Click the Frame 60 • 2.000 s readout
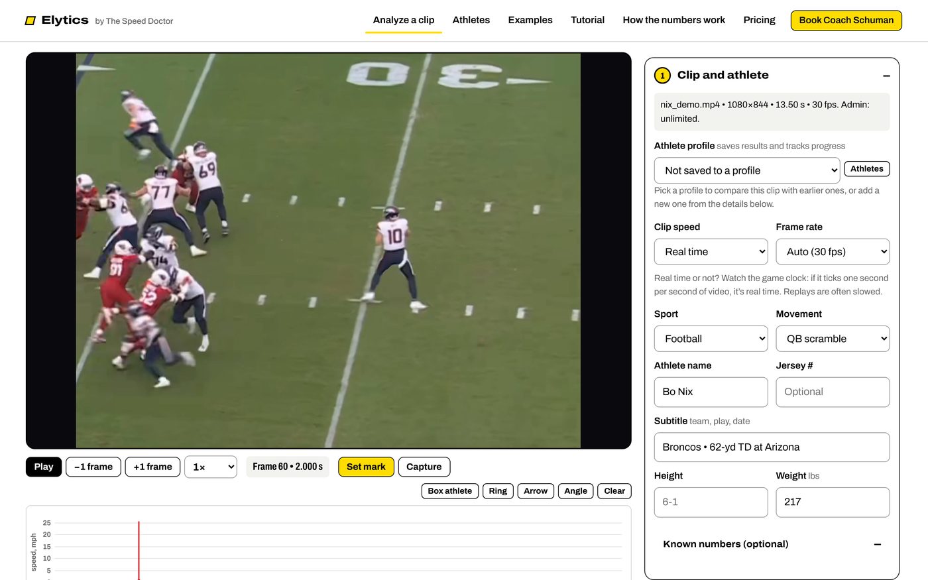This screenshot has height=580, width=928. tap(288, 467)
